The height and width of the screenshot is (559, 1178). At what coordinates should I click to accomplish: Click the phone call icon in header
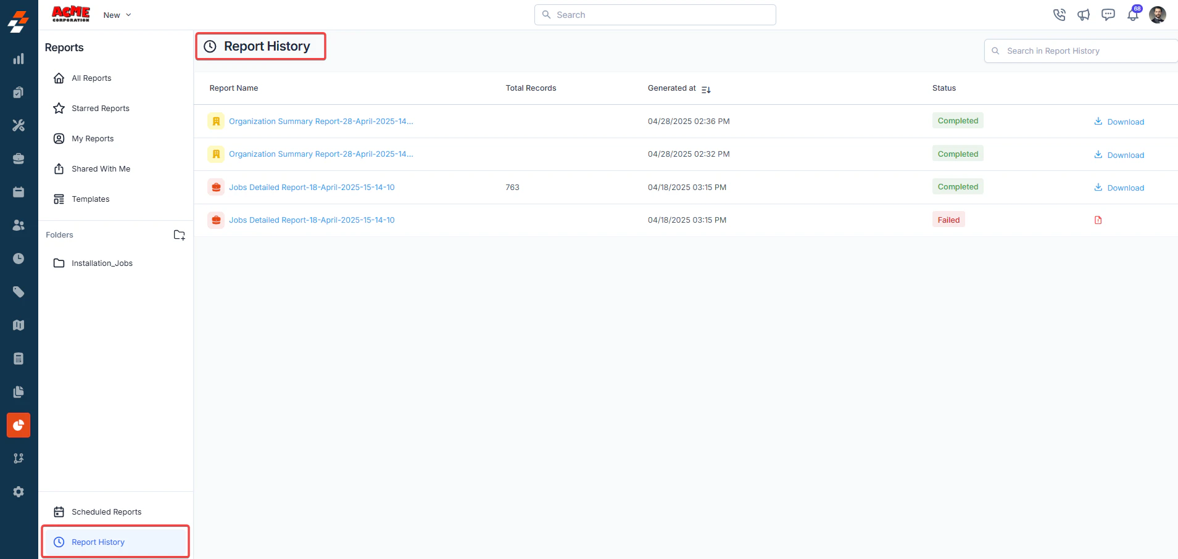1060,15
